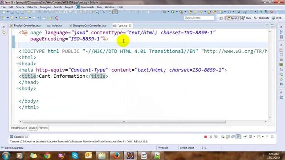Collapse the <head> tag fold marker
Image resolution: width=285 pixels, height=160 pixels.
click(17, 64)
